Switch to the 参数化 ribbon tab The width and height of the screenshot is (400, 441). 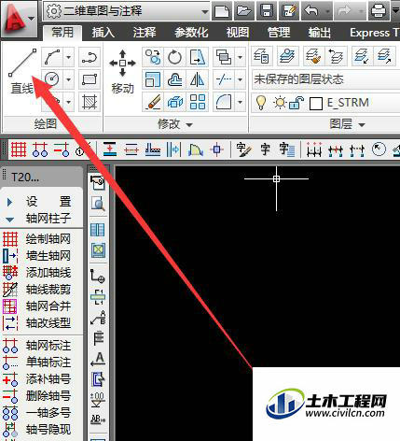point(191,33)
